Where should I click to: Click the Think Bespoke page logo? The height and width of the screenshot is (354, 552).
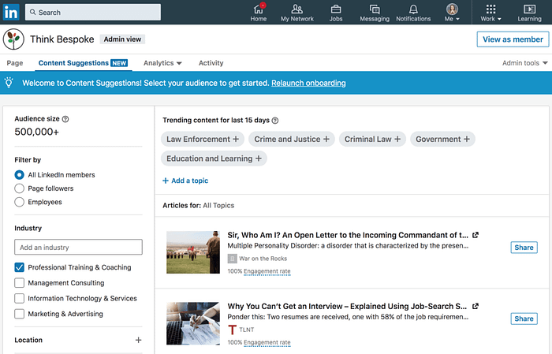[13, 39]
